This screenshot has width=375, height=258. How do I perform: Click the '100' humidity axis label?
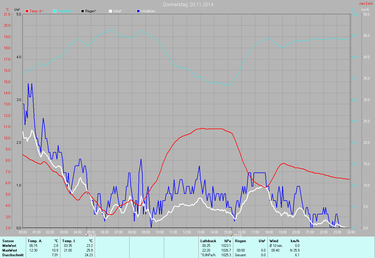(x=354, y=14)
